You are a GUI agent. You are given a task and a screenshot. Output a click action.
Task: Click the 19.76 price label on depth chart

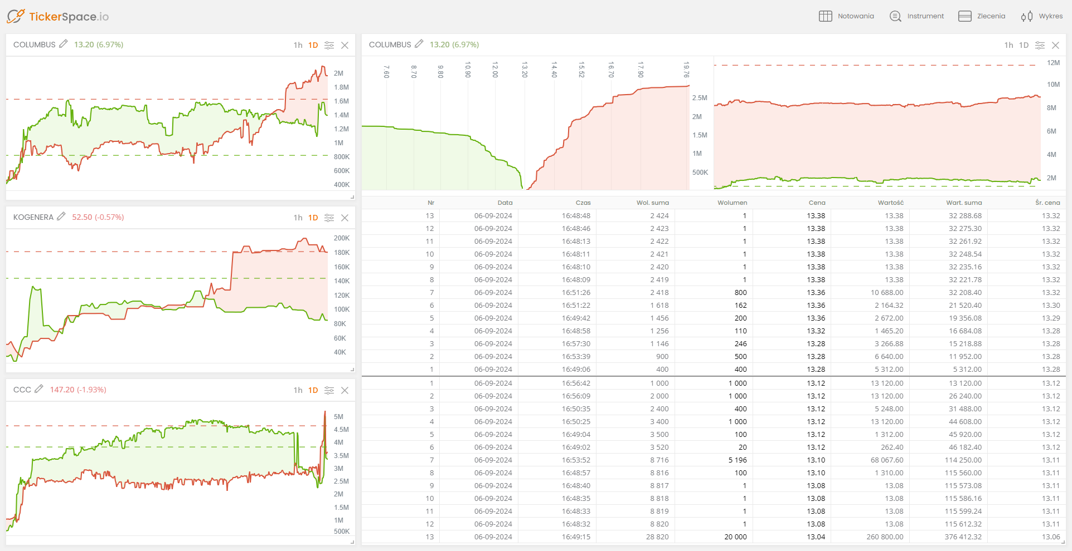[686, 70]
